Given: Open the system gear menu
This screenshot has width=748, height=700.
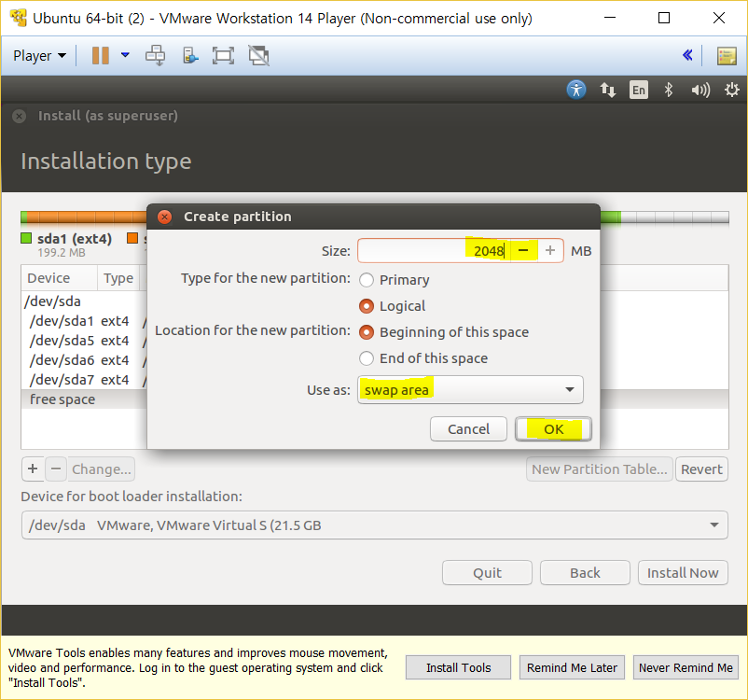Looking at the screenshot, I should [x=731, y=90].
